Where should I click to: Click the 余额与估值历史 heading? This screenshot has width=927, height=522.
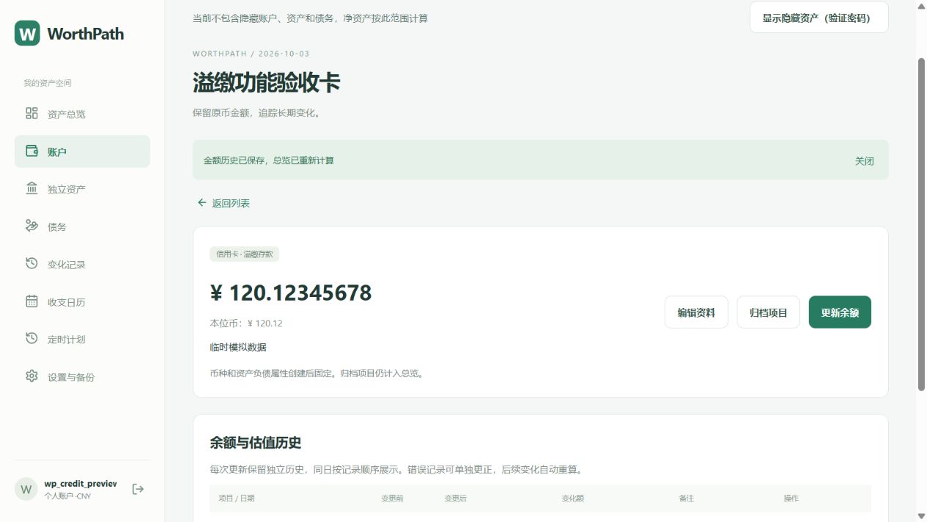click(256, 443)
